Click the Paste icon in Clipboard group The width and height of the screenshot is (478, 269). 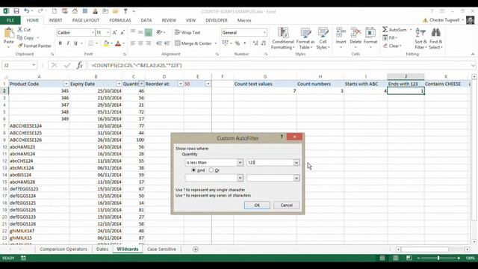click(8, 33)
